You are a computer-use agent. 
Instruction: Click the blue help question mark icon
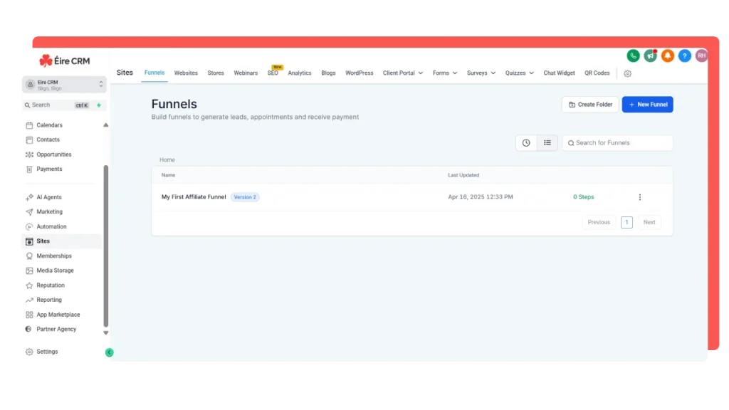pos(684,56)
